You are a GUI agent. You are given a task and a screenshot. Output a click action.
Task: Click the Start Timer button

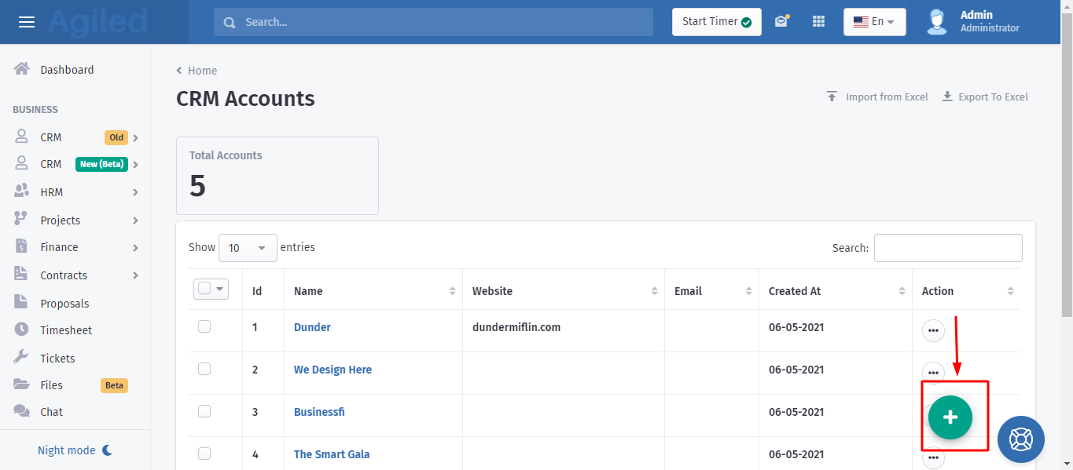pyautogui.click(x=716, y=22)
